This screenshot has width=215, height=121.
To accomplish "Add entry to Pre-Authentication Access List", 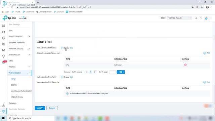I will [x=207, y=53].
